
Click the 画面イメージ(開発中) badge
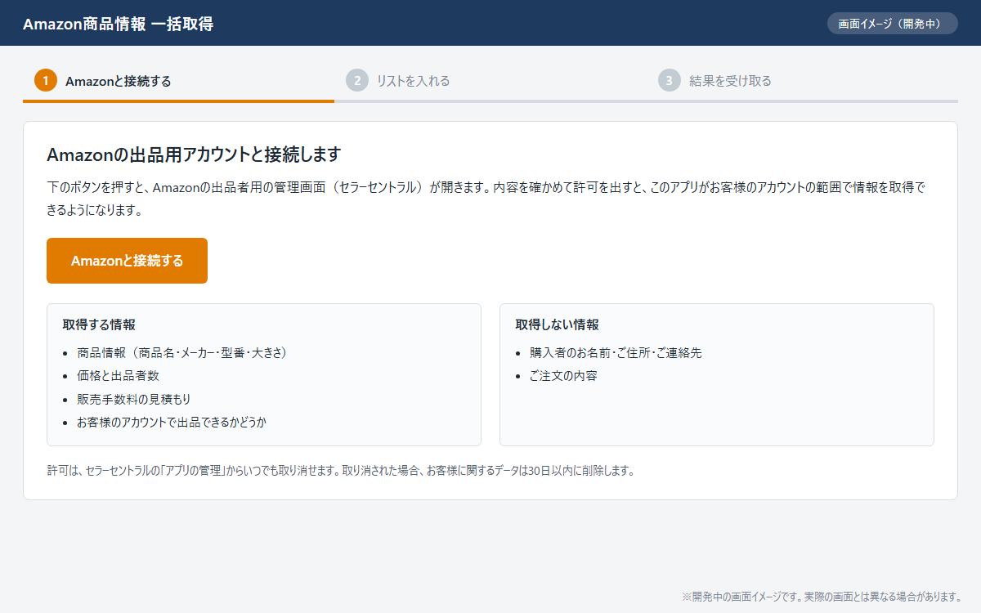coord(892,24)
